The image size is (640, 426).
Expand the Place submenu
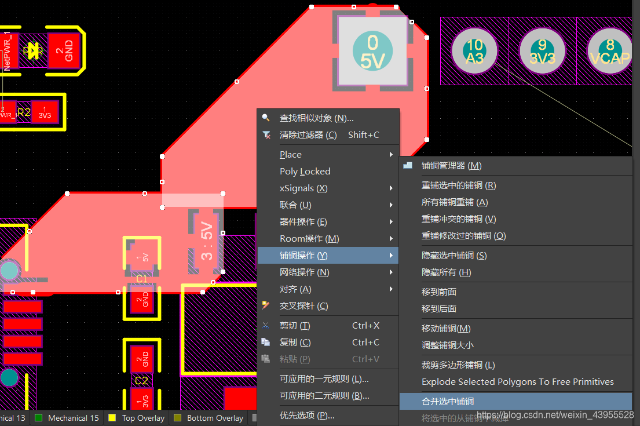[x=290, y=154]
